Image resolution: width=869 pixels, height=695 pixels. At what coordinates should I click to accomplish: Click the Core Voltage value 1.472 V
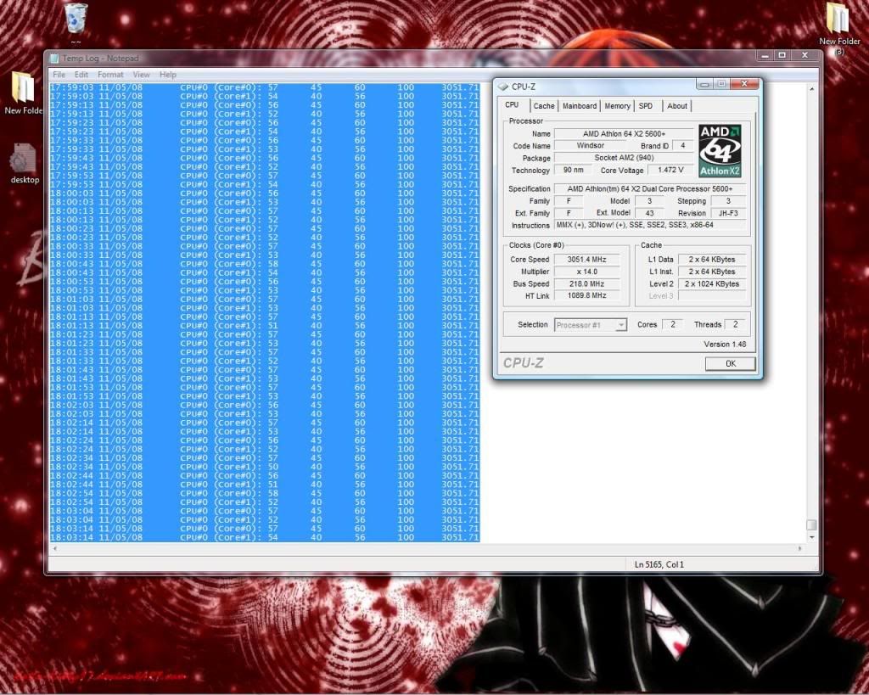coord(670,170)
